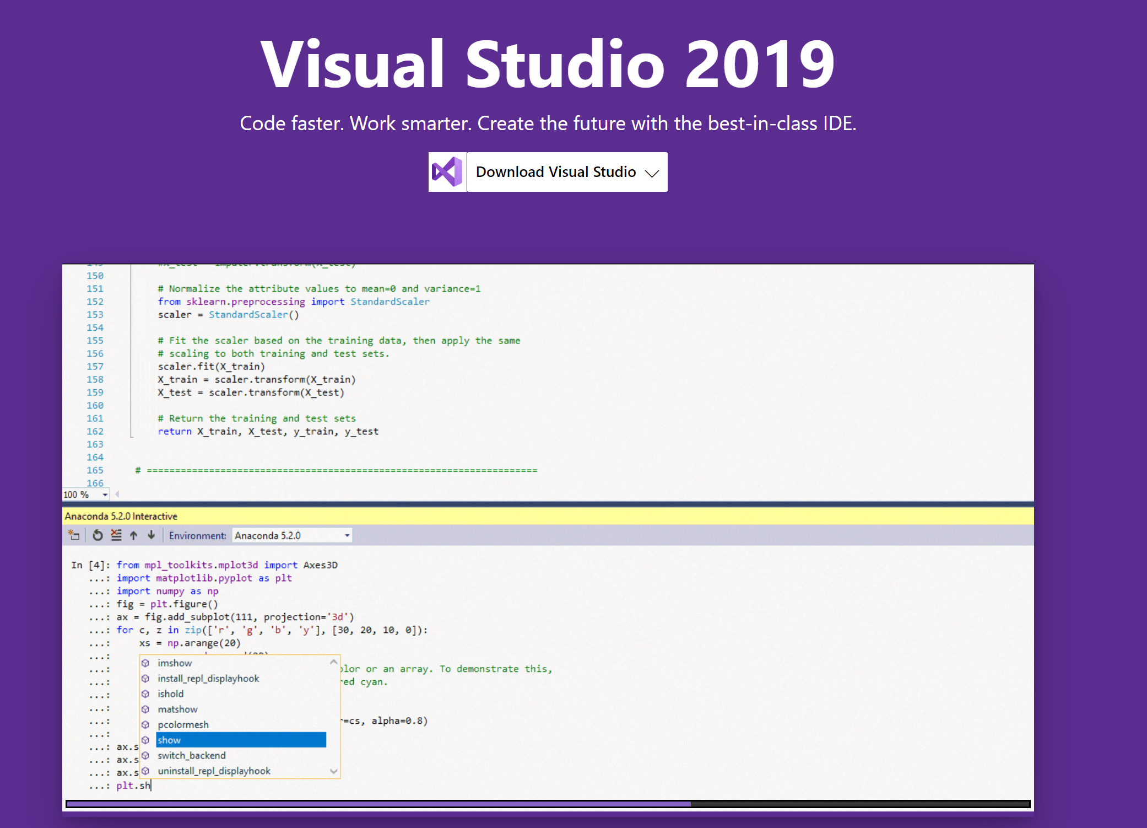Click the method icon next to pcolormesh
1147x828 pixels.
point(145,725)
